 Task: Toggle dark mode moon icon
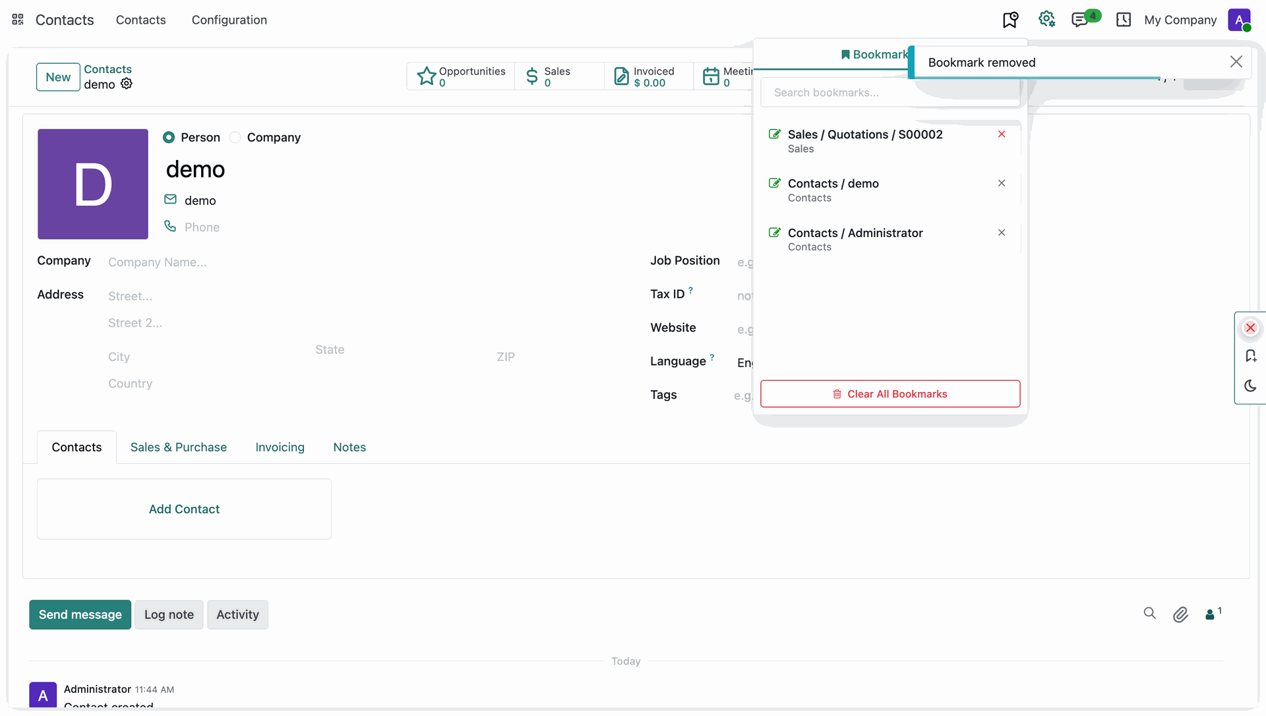[1250, 386]
